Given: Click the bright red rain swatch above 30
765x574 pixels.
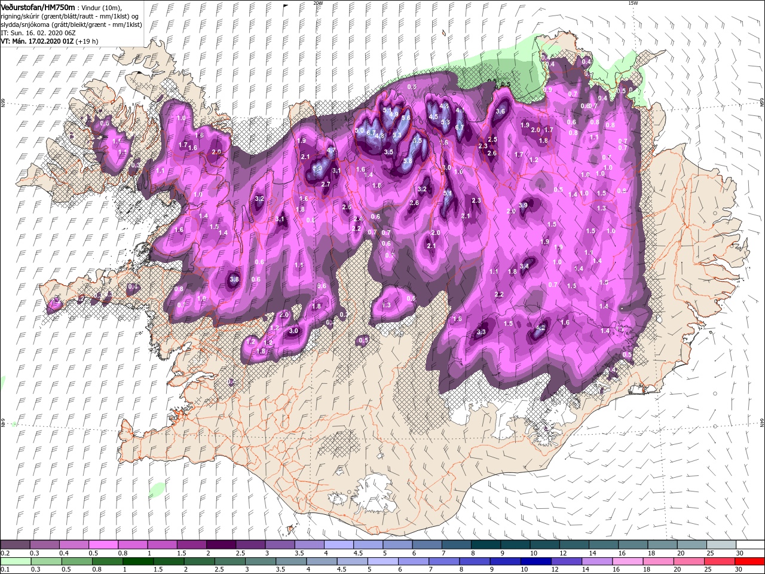Looking at the screenshot, I should point(749,561).
